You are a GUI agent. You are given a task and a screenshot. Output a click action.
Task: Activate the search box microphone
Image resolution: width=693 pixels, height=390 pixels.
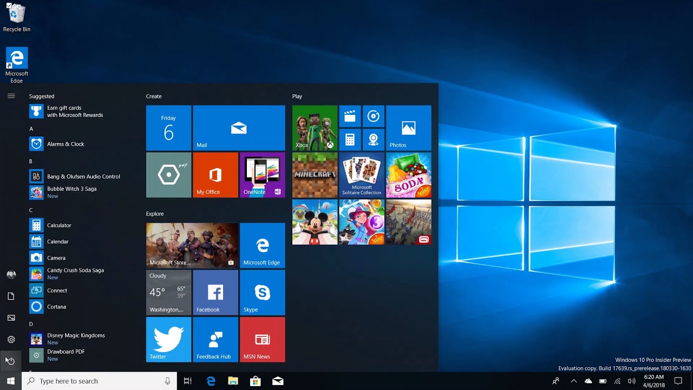click(x=168, y=381)
